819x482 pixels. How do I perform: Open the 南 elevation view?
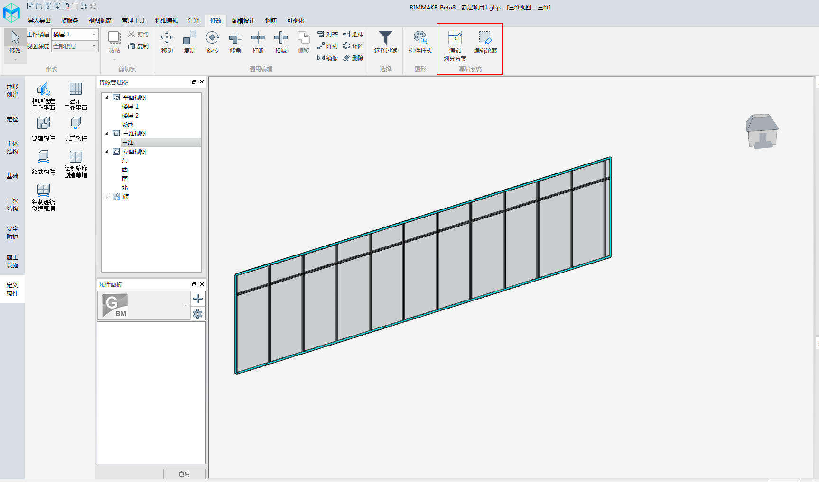(x=125, y=179)
